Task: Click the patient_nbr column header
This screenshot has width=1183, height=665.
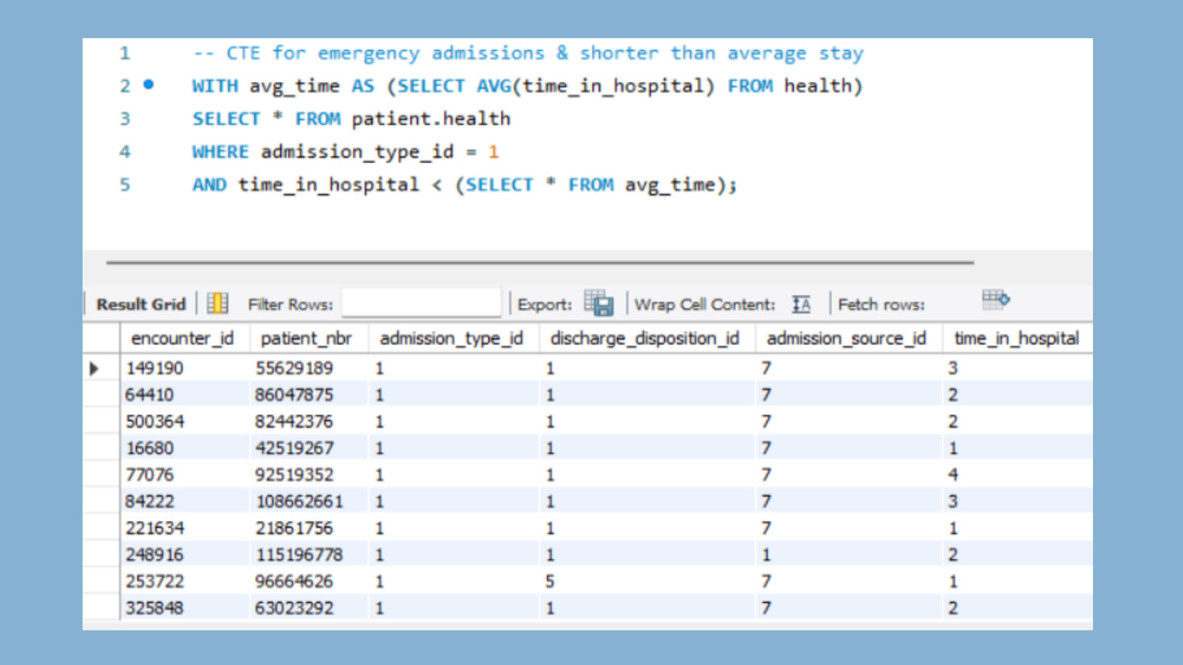Action: point(306,338)
